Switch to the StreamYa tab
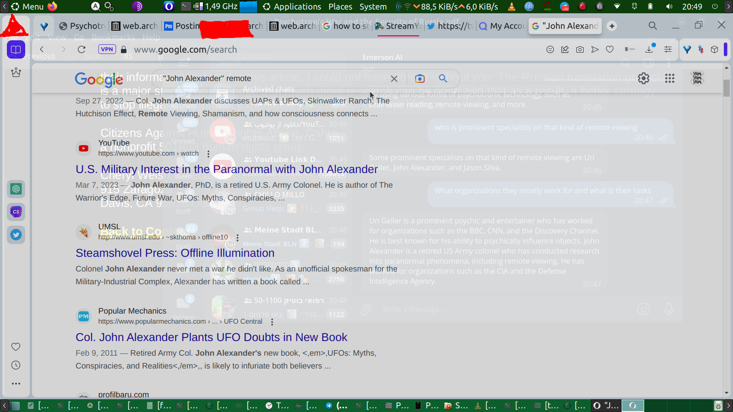 click(398, 26)
